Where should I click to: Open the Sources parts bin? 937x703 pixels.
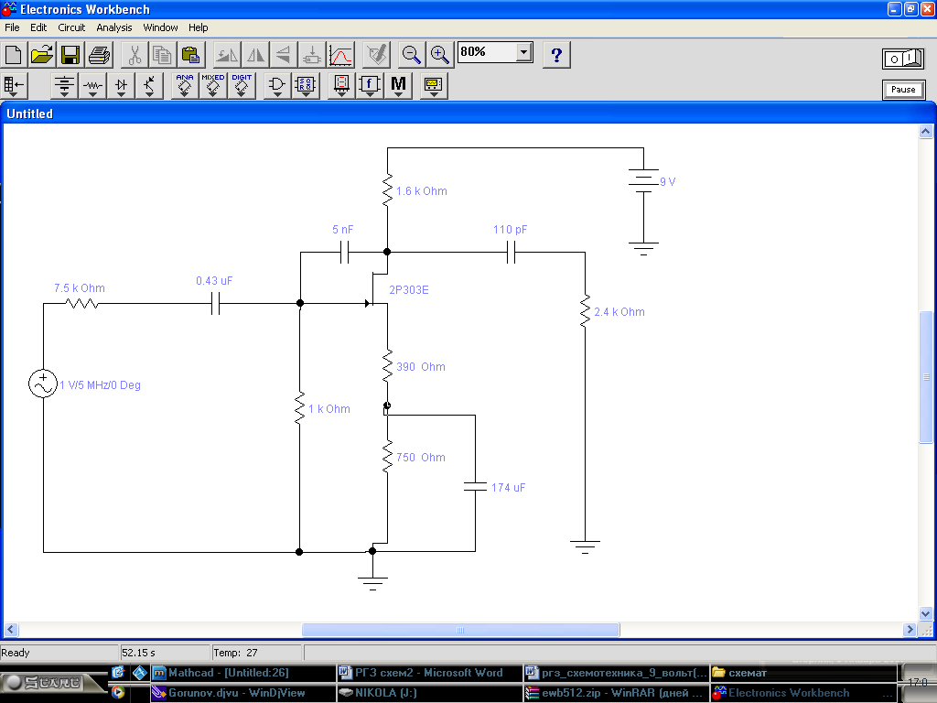coord(64,85)
